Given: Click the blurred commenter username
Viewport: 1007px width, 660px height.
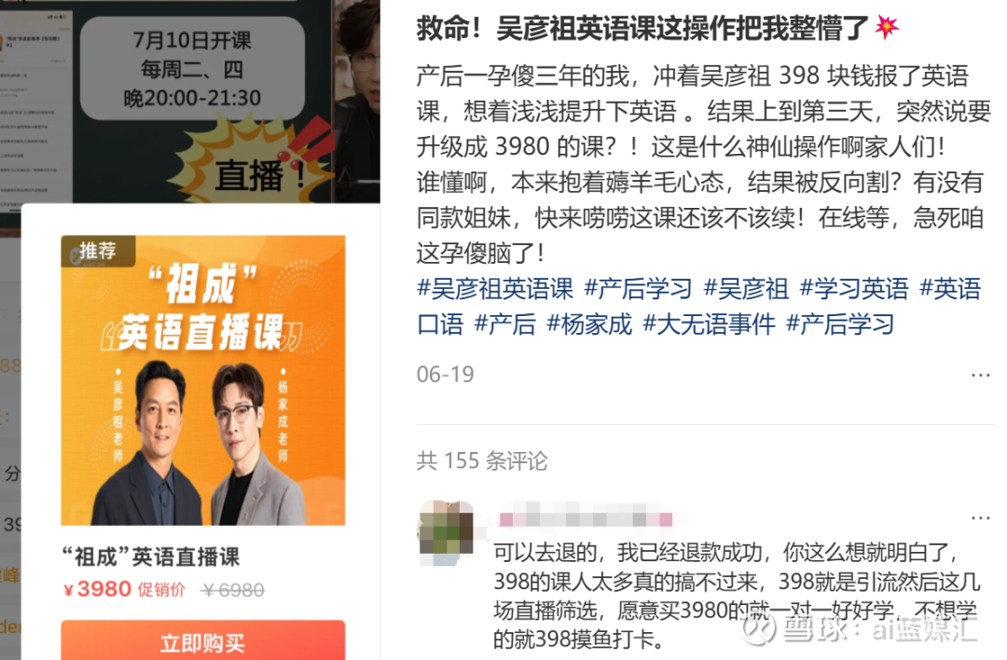Looking at the screenshot, I should [x=586, y=517].
